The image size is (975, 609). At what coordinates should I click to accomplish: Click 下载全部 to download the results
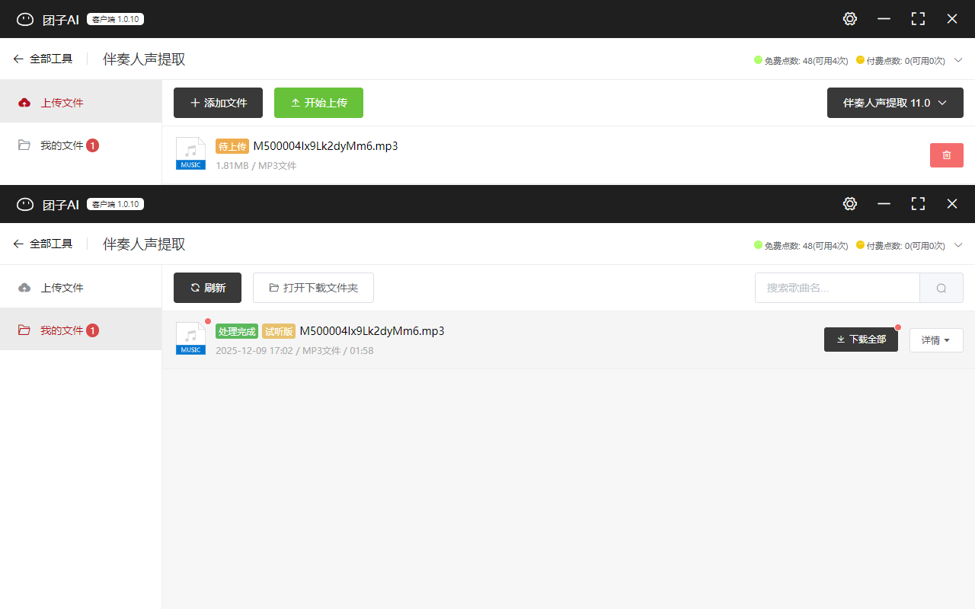coord(861,340)
